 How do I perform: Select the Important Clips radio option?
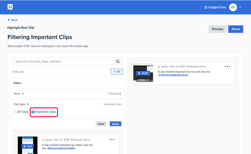coord(44,112)
